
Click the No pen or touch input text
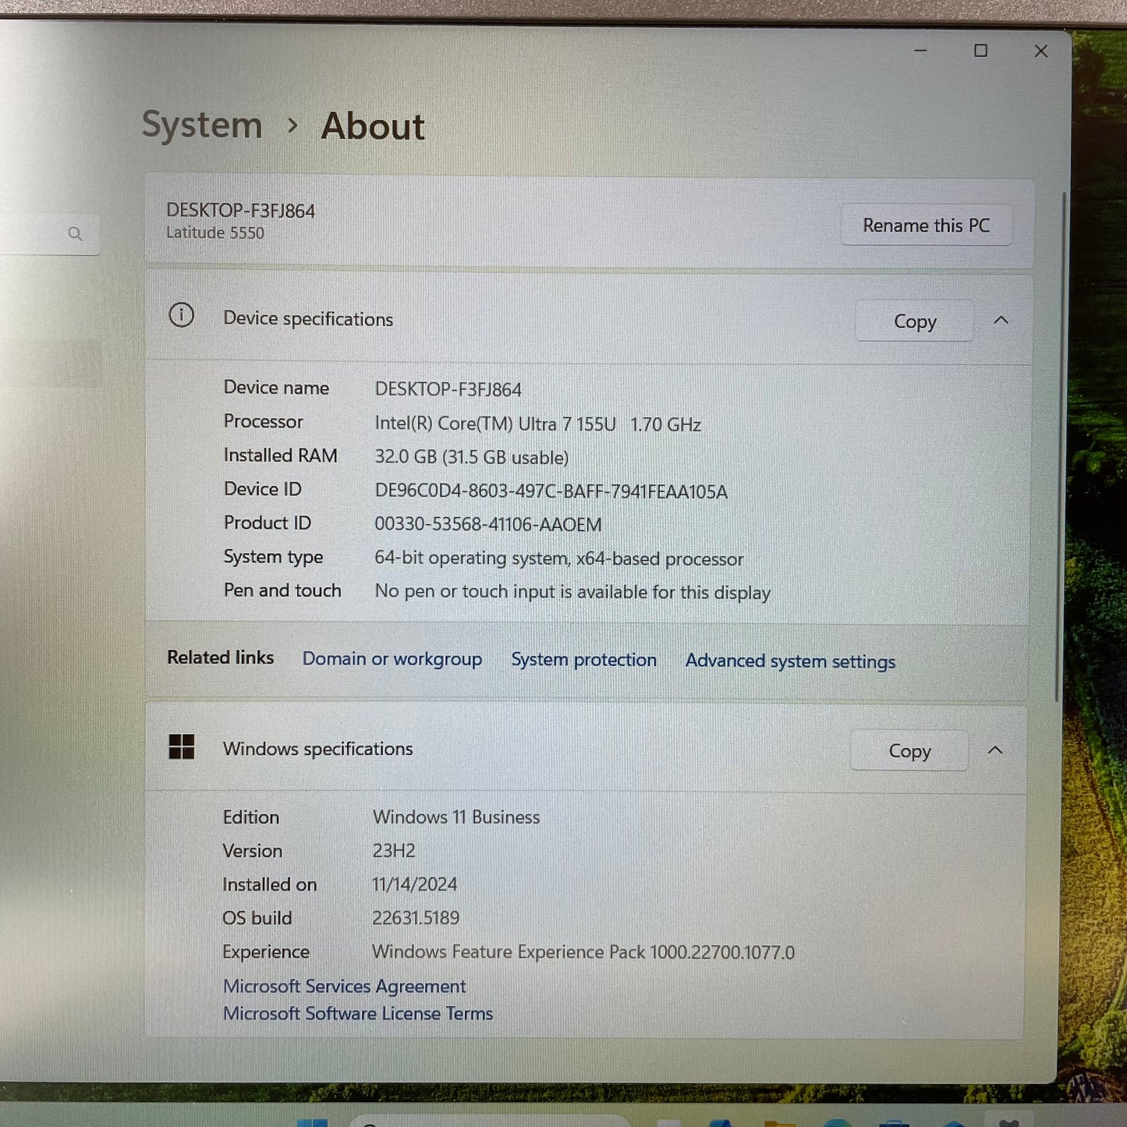point(572,592)
